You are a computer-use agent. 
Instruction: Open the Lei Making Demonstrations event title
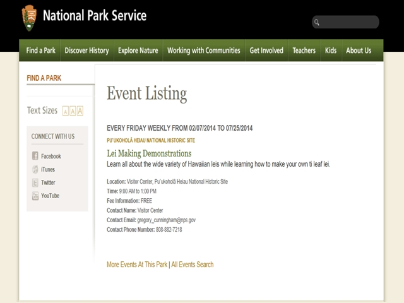click(x=149, y=153)
